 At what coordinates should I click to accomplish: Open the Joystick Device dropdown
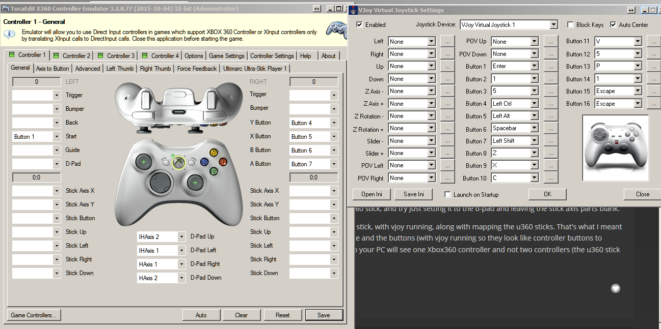coord(553,24)
